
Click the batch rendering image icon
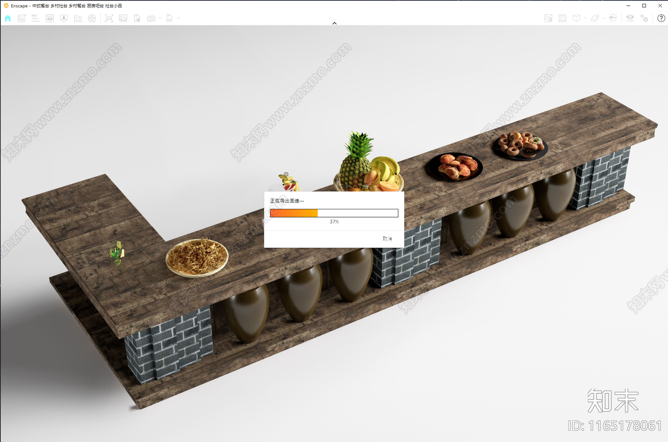coord(123,18)
